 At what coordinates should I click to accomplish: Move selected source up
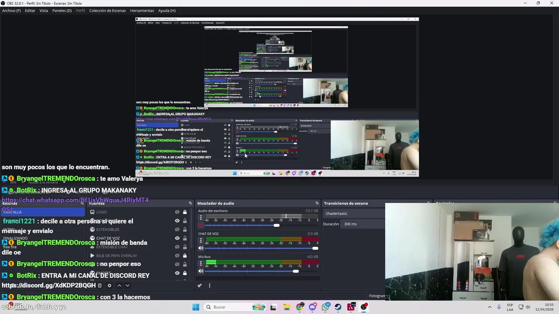click(119, 285)
